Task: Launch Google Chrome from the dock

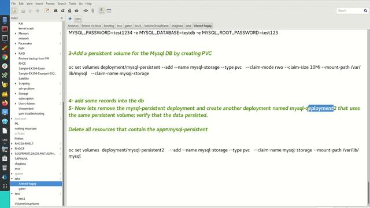Action: (5, 57)
